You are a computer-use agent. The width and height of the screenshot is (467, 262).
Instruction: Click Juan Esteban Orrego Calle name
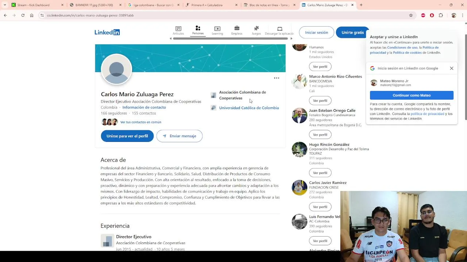(x=332, y=110)
